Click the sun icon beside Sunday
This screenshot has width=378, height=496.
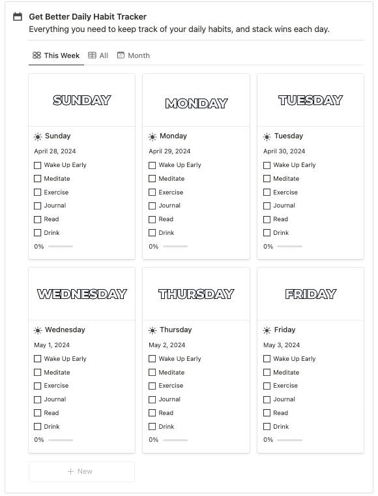coord(38,136)
